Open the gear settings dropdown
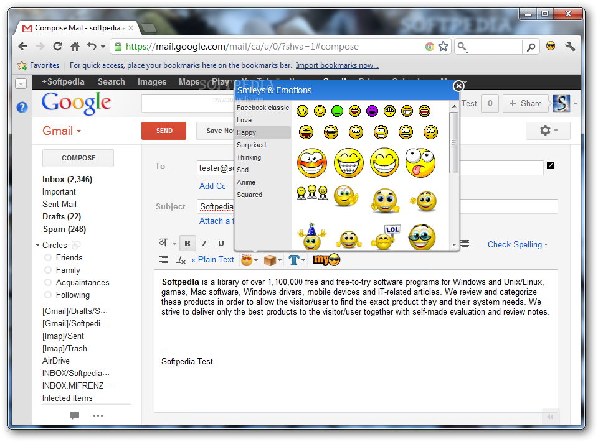This screenshot has width=598, height=442. pyautogui.click(x=548, y=131)
